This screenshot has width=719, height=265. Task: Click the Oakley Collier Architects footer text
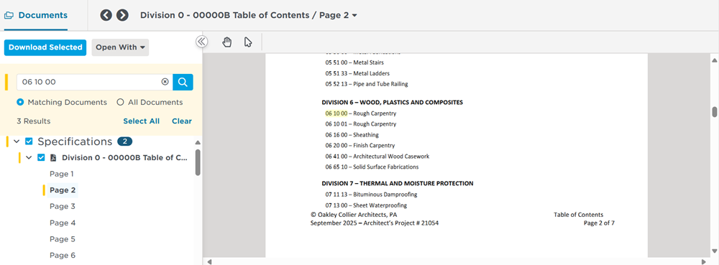click(x=354, y=214)
